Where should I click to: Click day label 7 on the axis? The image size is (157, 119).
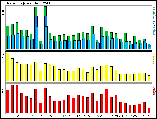(37, 116)
